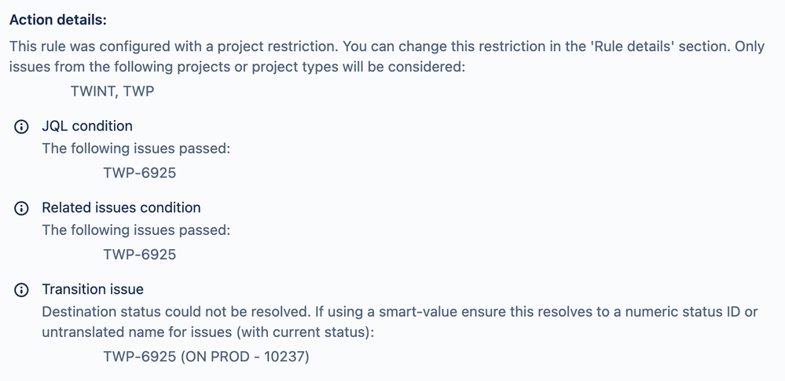Select the Related issues condition heading
This screenshot has height=381, width=785.
[x=121, y=207]
